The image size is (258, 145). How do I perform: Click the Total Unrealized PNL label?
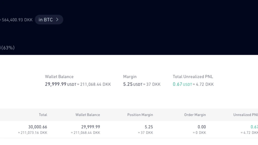pos(193,77)
